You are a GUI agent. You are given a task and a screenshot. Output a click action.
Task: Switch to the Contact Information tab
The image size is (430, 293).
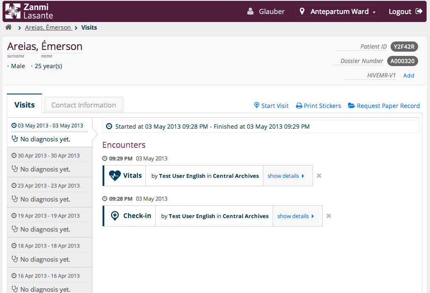[84, 105]
